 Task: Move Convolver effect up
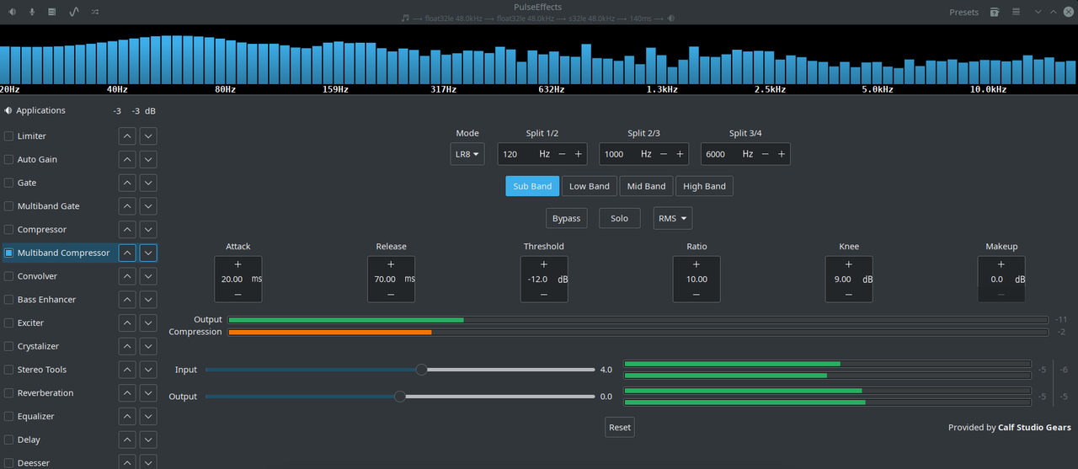tap(126, 276)
